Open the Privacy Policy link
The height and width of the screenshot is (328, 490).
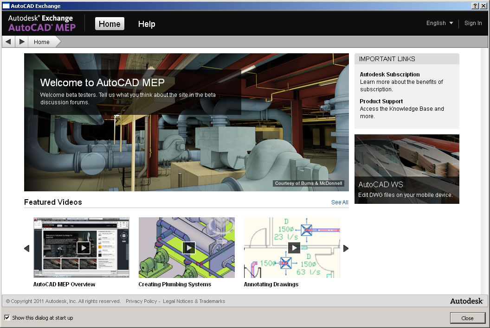(x=141, y=301)
